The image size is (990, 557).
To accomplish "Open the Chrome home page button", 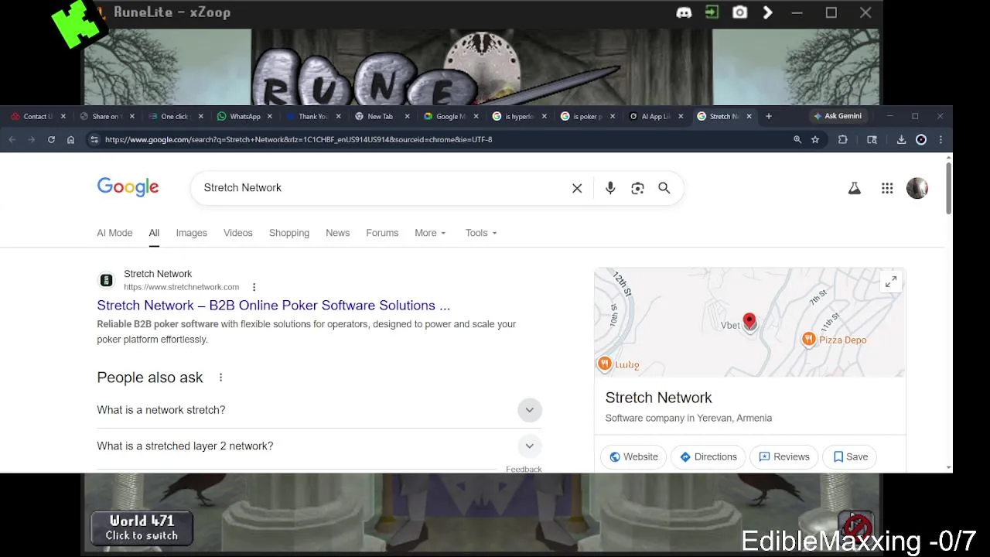I will click(x=70, y=140).
